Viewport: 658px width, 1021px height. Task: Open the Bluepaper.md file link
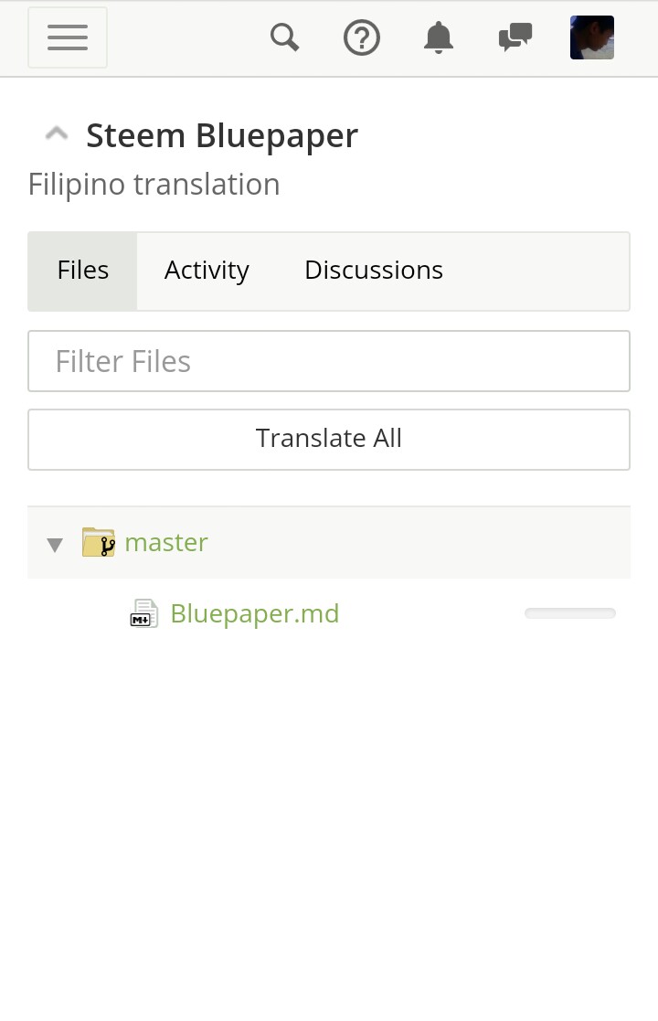[255, 613]
